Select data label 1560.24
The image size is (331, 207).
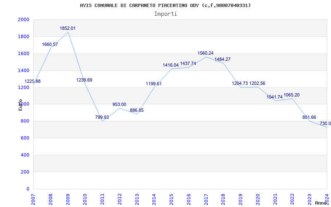click(x=205, y=53)
